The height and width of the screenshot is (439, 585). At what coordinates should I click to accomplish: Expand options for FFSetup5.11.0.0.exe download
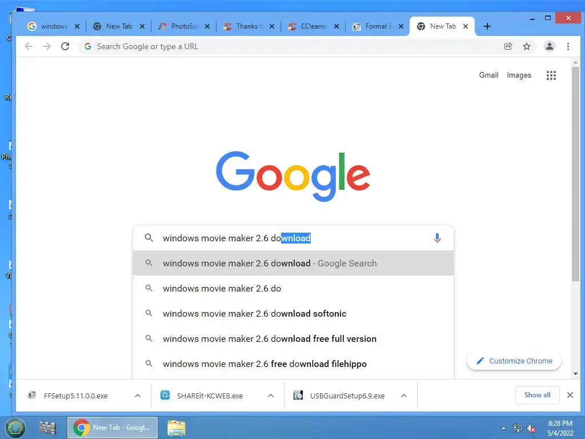138,396
